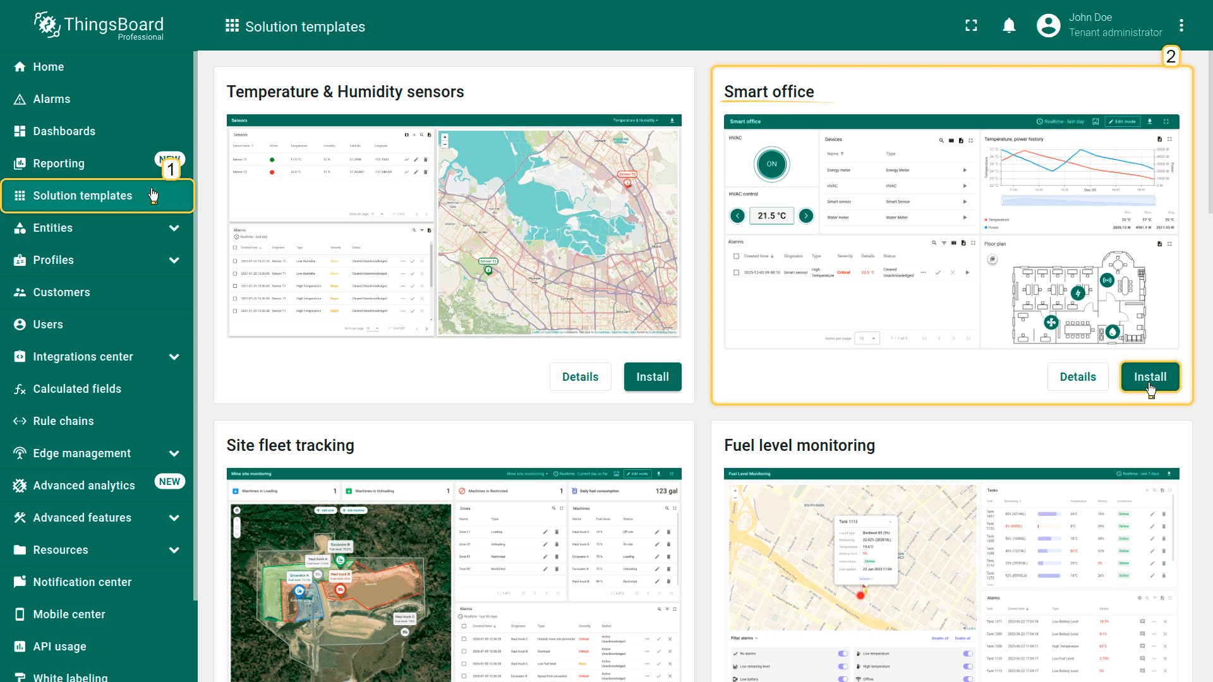Screen dimensions: 1213x682
Task: Expand the Profiles submenu chevron
Action: [174, 260]
